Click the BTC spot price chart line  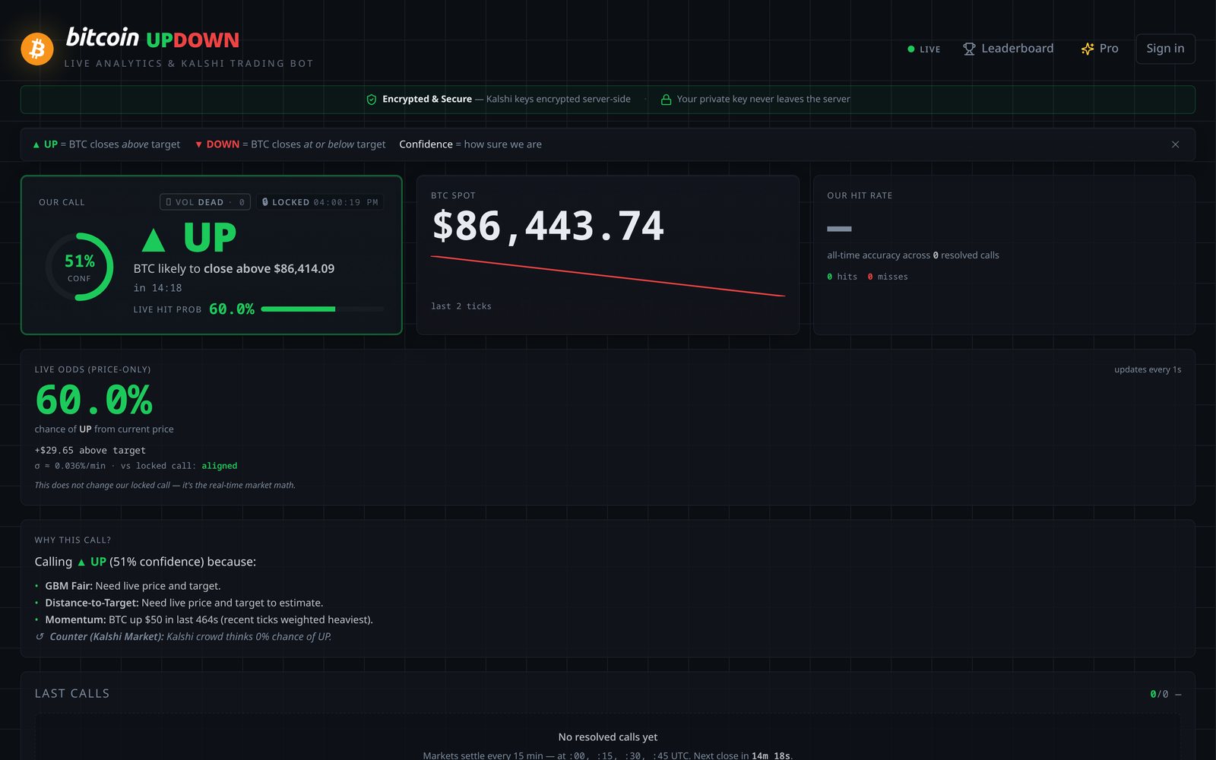point(608,276)
